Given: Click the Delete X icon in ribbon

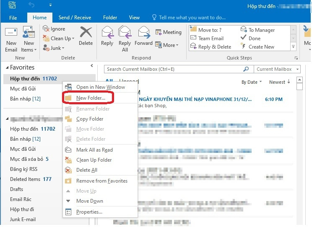Looking at the screenshot, I should coord(86,33).
